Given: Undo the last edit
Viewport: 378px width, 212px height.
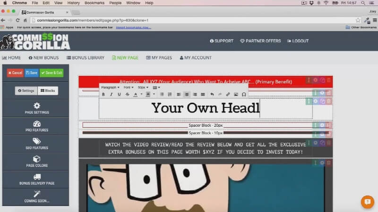Looking at the screenshot, I should tap(212, 95).
